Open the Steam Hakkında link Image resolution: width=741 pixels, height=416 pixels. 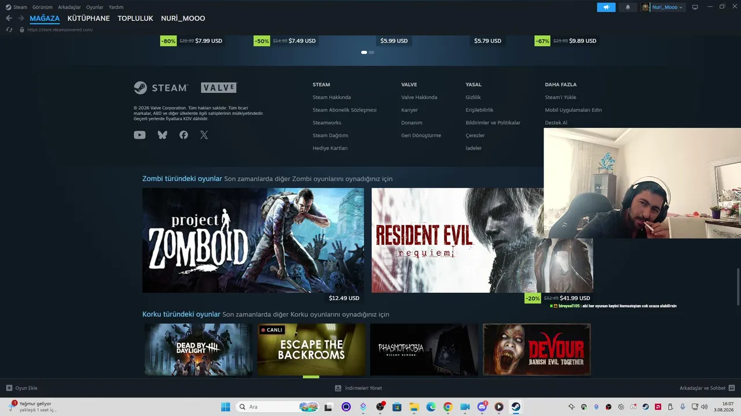click(x=332, y=97)
